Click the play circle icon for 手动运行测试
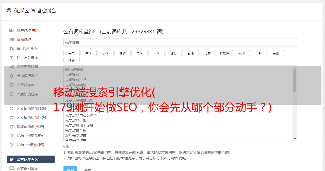325x171 pixels. tap(11, 76)
